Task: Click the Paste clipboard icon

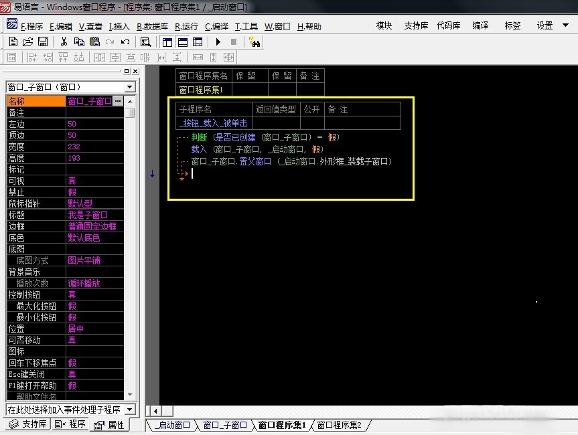Action: [94, 42]
